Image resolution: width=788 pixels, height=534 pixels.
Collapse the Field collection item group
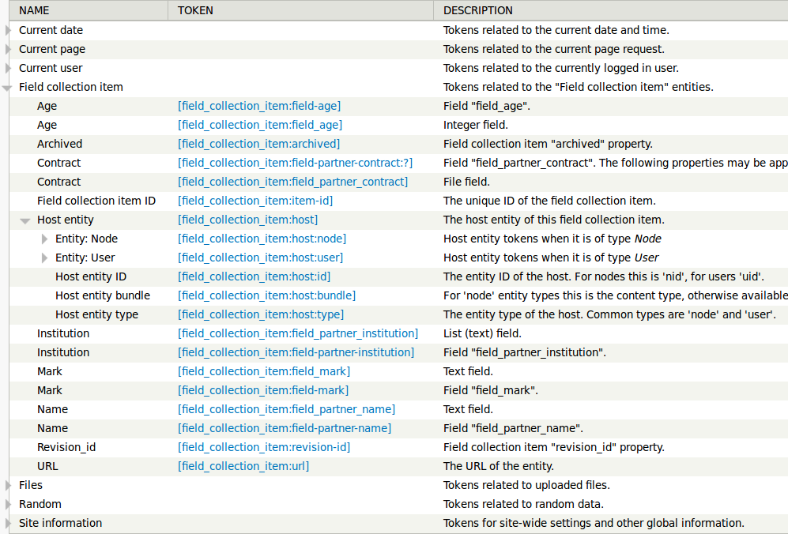pyautogui.click(x=7, y=88)
